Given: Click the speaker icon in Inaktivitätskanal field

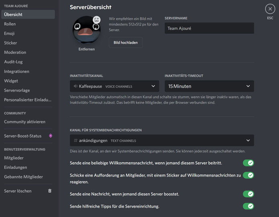Looking at the screenshot, I should 75,86.
